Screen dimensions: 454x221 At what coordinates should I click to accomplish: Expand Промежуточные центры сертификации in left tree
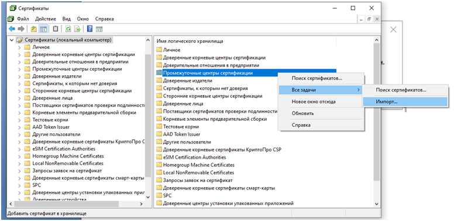[19, 69]
